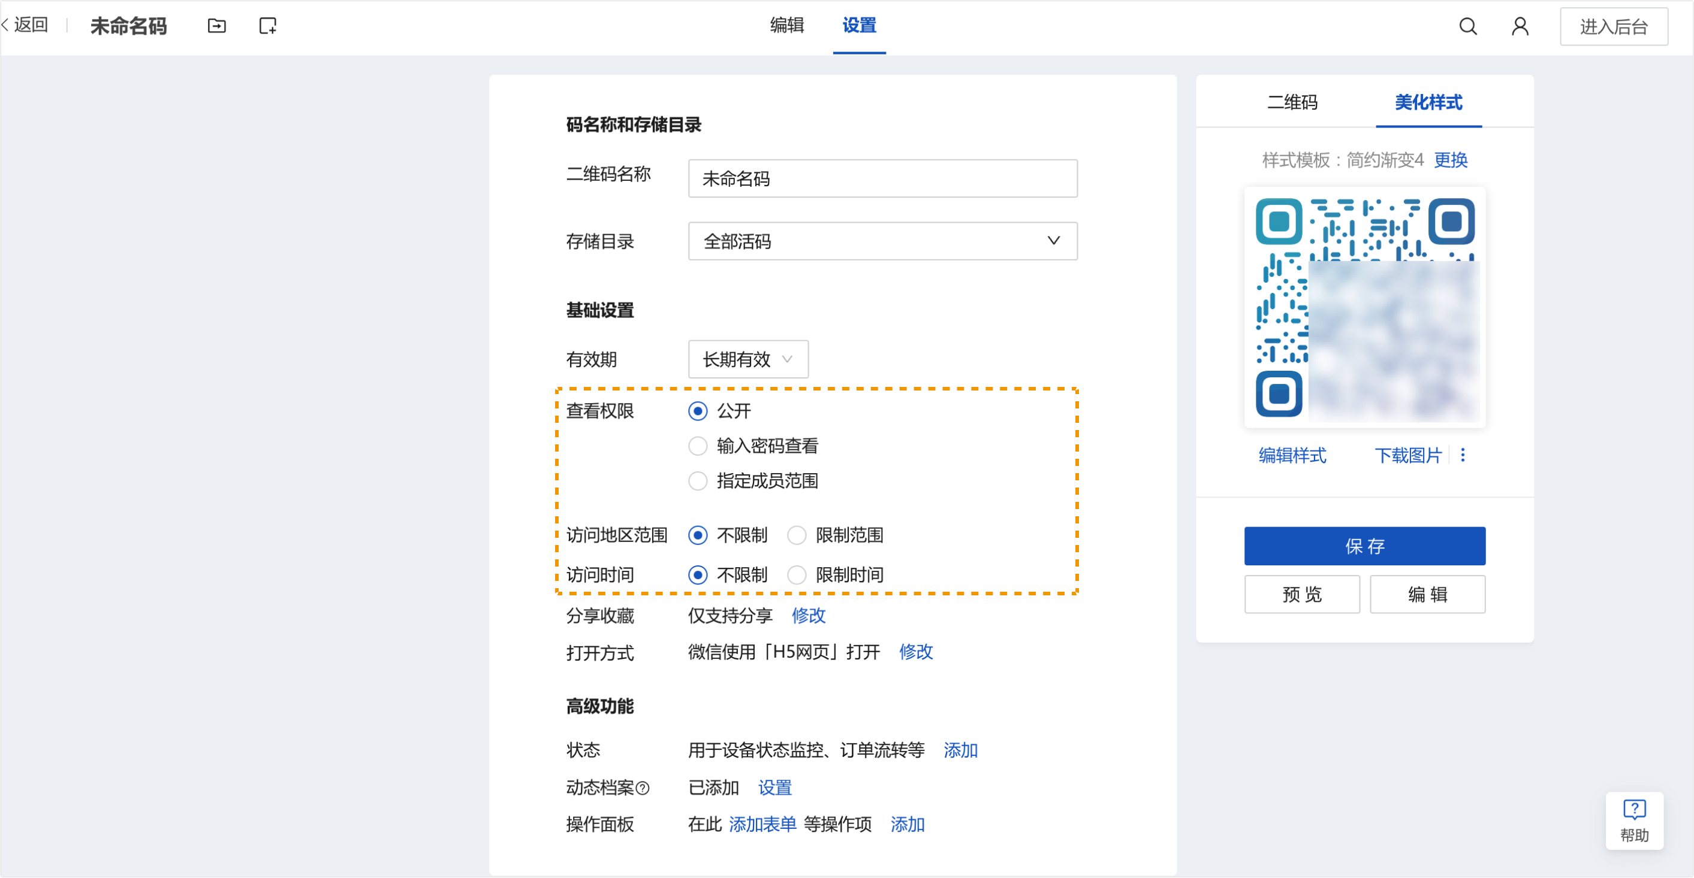
Task: Open the user account icon
Action: [1520, 26]
